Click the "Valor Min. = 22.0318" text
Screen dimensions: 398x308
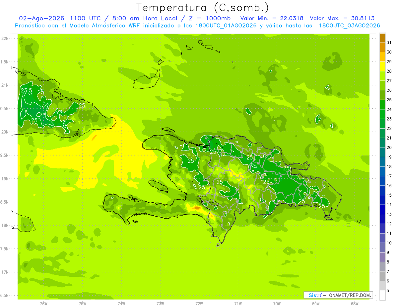click(x=272, y=18)
